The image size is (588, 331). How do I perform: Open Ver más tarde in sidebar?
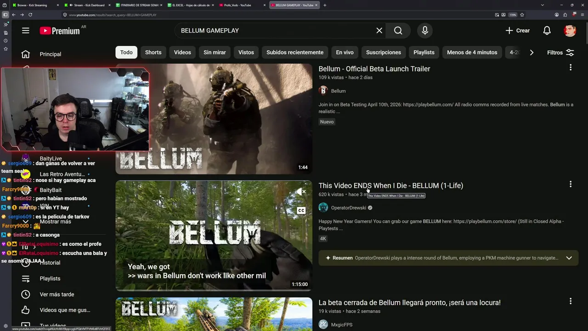[57, 294]
